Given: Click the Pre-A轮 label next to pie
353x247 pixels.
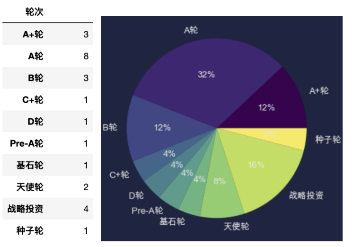Looking at the screenshot, I should (x=147, y=211).
